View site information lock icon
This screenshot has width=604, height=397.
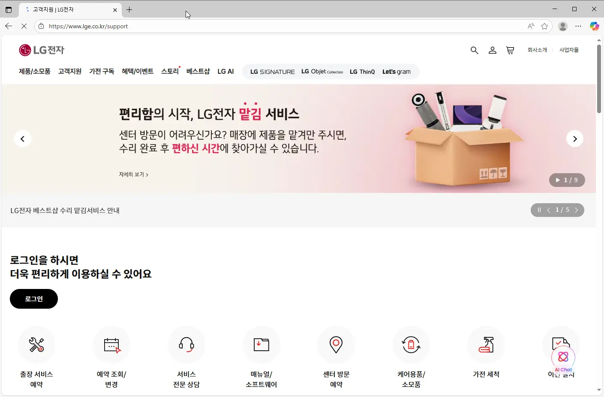[x=41, y=26]
